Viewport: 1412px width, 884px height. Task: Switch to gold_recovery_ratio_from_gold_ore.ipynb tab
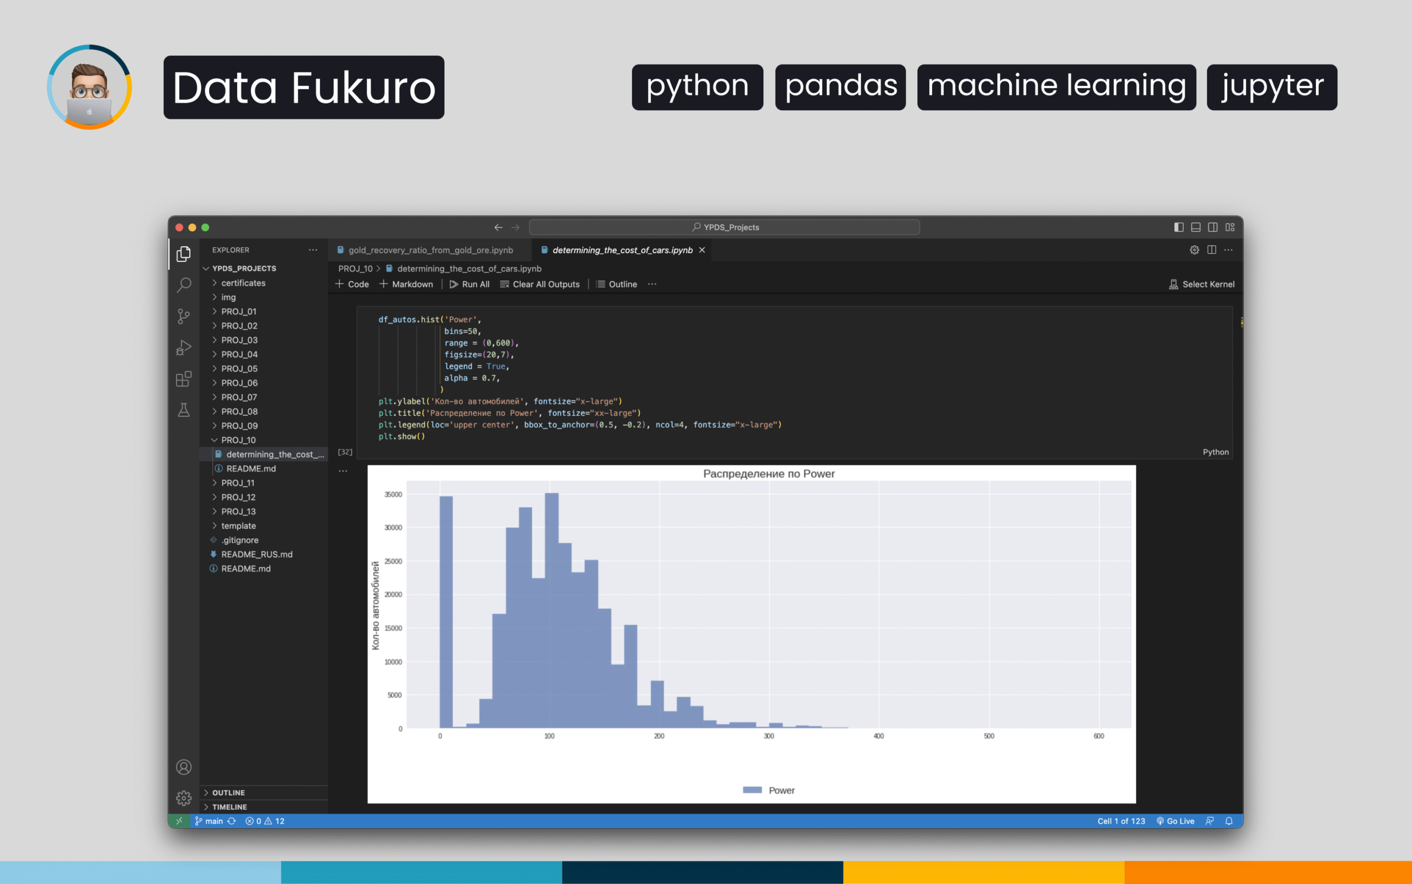pos(430,250)
